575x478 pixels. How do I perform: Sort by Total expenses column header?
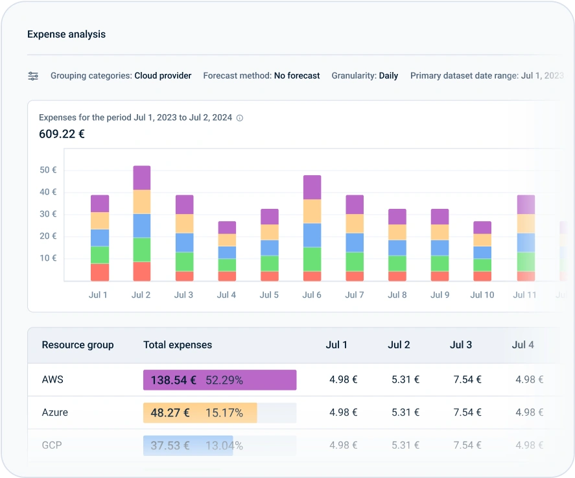178,345
